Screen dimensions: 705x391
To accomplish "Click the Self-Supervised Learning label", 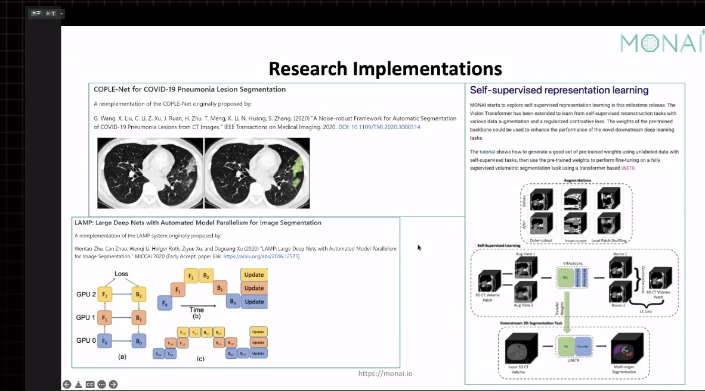I will [499, 246].
